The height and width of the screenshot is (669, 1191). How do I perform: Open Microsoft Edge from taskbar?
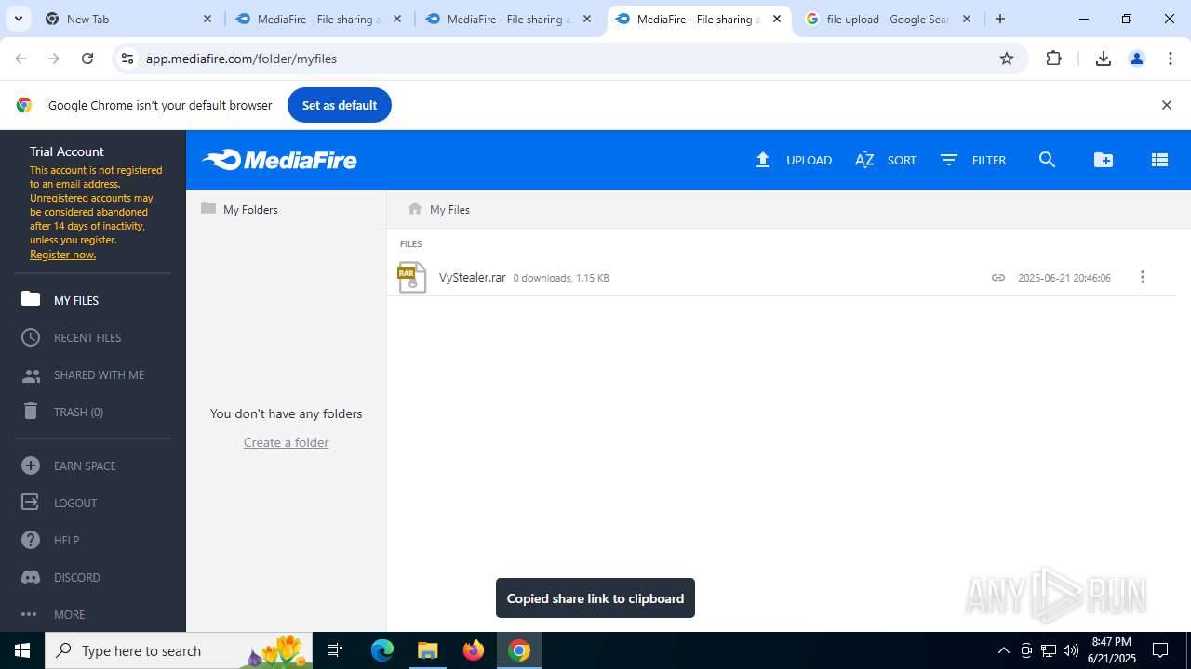tap(382, 650)
